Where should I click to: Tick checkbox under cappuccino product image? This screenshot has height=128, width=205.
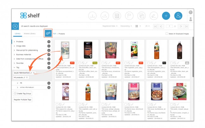tap(57, 104)
